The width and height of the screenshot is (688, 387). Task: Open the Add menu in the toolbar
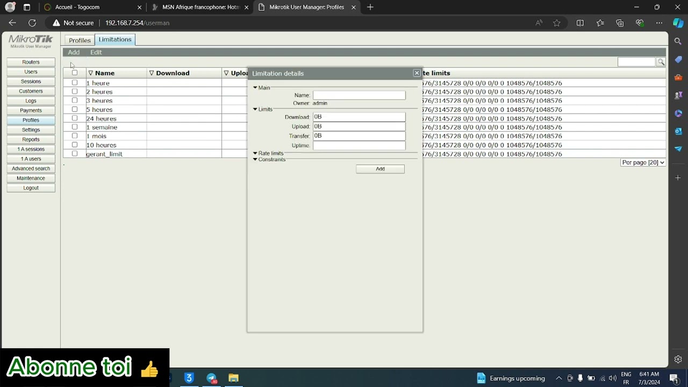click(x=74, y=52)
